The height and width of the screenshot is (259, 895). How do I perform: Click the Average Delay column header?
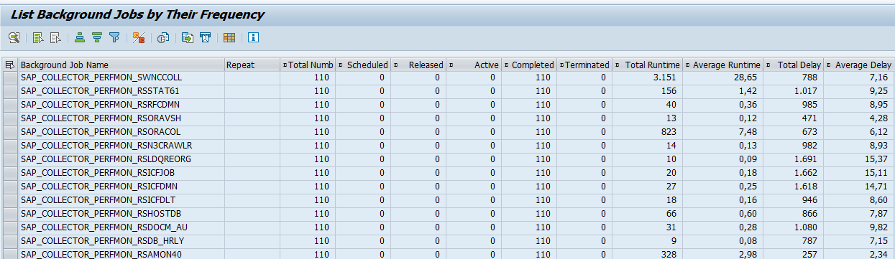pyautogui.click(x=859, y=65)
